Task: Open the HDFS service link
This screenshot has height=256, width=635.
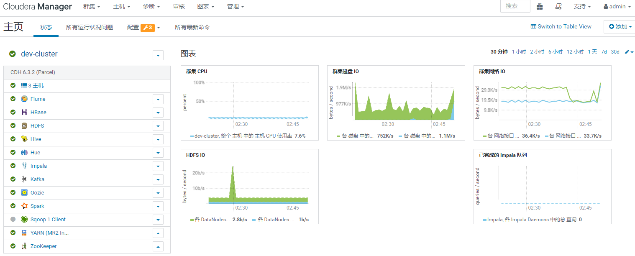Action: pyautogui.click(x=37, y=126)
